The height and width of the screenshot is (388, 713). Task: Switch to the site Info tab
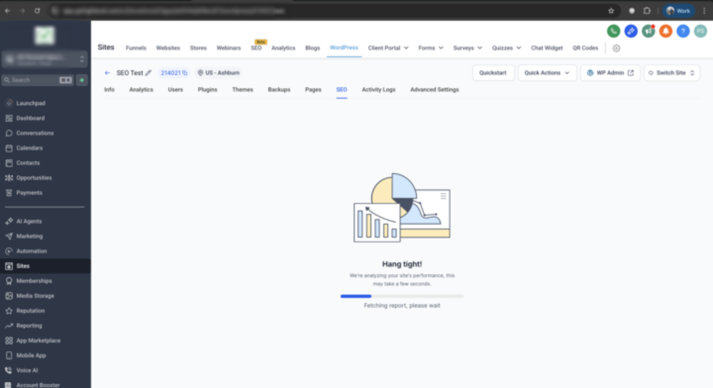[109, 90]
